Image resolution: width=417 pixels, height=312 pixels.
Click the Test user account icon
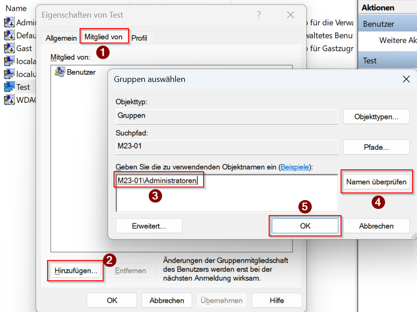[9, 87]
